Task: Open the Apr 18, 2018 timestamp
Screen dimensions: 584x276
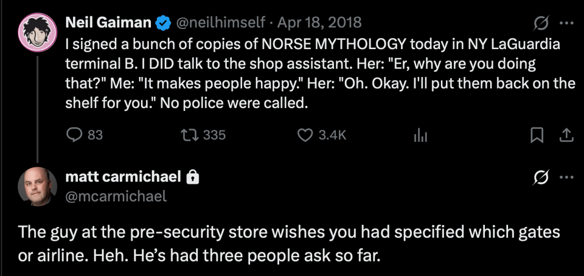Action: pos(319,23)
